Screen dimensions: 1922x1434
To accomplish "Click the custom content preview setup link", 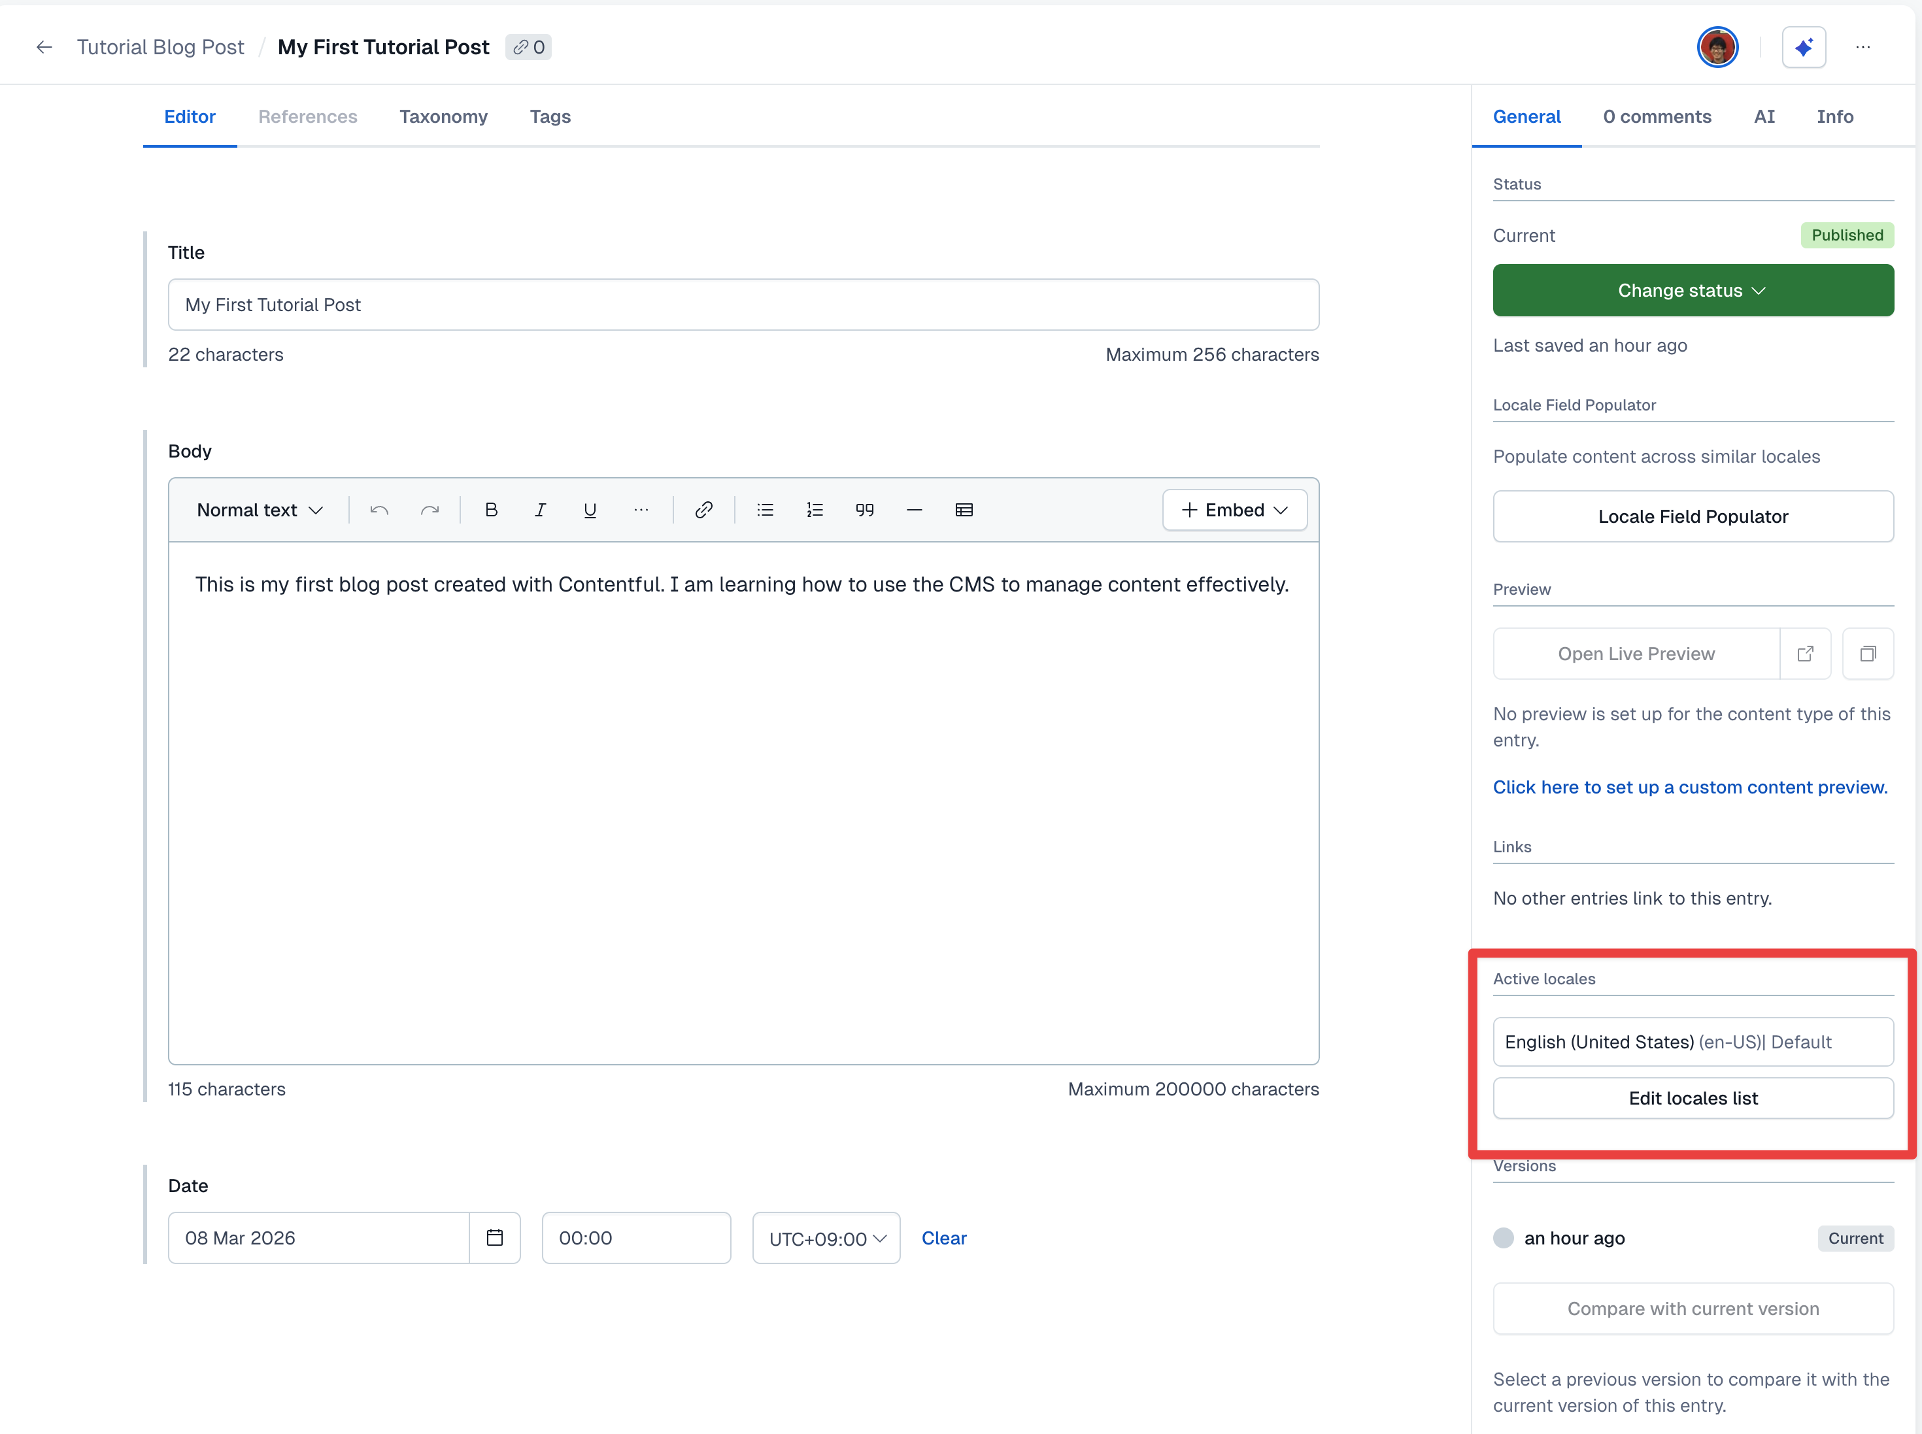I will pyautogui.click(x=1689, y=786).
